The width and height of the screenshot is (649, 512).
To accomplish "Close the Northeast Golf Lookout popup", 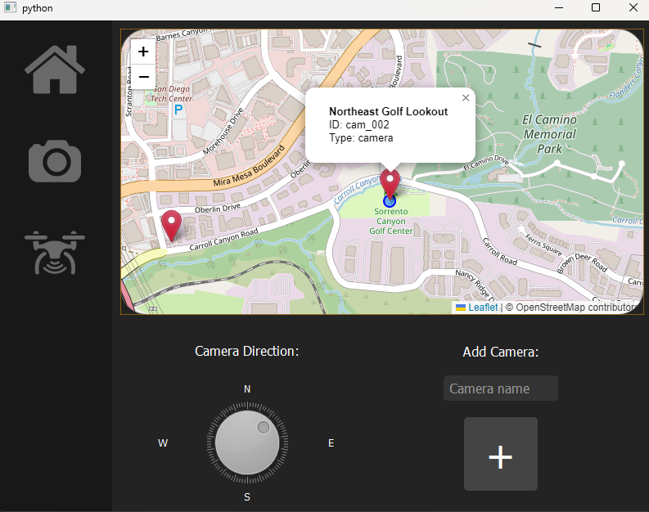I will [466, 97].
